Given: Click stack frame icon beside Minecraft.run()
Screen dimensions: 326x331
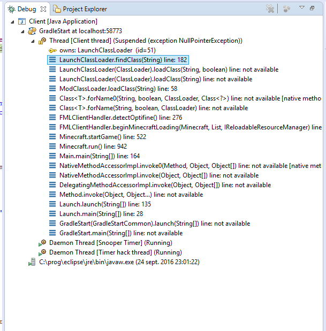Looking at the screenshot, I should (52, 147).
